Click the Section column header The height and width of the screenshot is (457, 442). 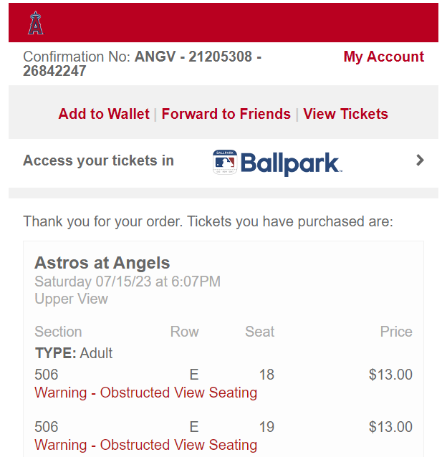[58, 332]
